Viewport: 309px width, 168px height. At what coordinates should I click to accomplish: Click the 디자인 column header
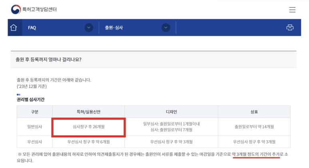[171, 112]
